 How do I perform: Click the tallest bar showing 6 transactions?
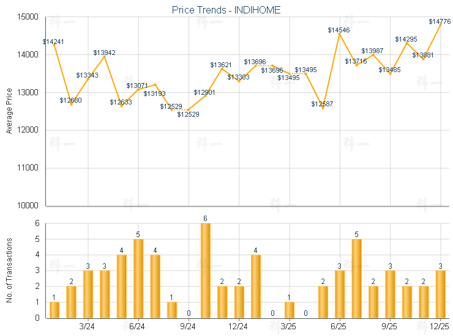pos(206,270)
